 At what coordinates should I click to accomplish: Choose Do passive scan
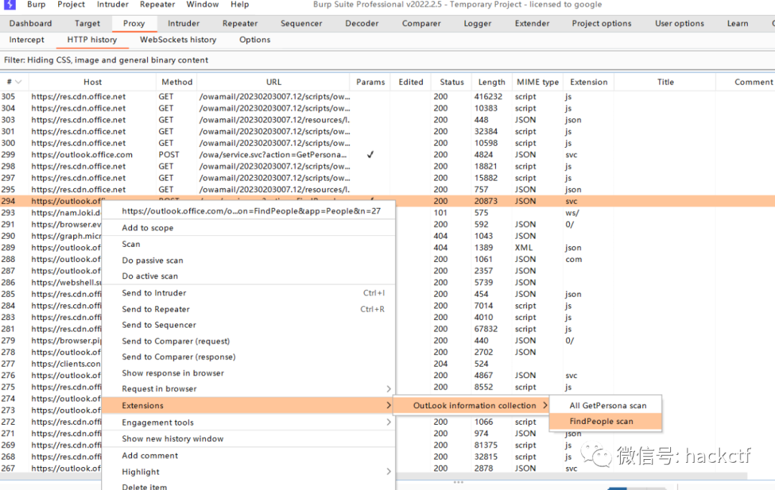point(248,260)
